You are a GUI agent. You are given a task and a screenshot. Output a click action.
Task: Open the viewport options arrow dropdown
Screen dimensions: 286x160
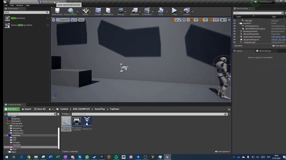(x=54, y=20)
